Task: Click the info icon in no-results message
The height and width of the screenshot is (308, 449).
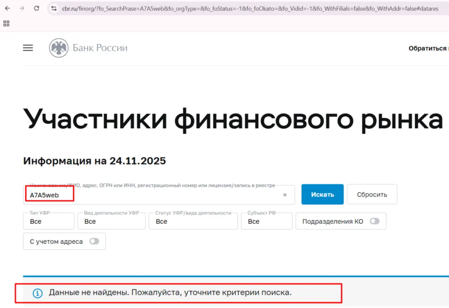Action: [x=38, y=293]
